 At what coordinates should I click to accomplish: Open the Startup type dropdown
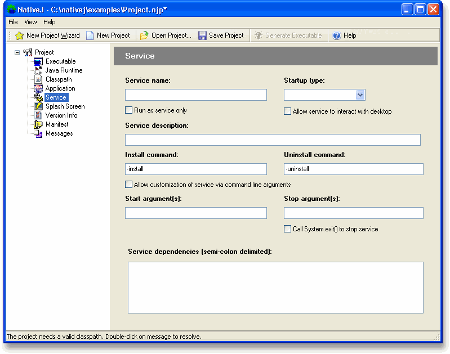tap(360, 95)
